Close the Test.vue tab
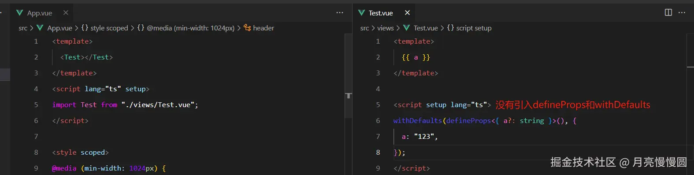Viewport: 694px width, 175px height. [x=407, y=13]
